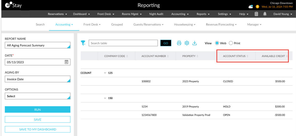The width and height of the screenshot is (296, 136).
Task: Open the Revenue/Forecasting tab
Action: pyautogui.click(x=221, y=24)
